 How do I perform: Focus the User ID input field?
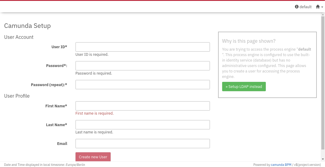coord(142,47)
